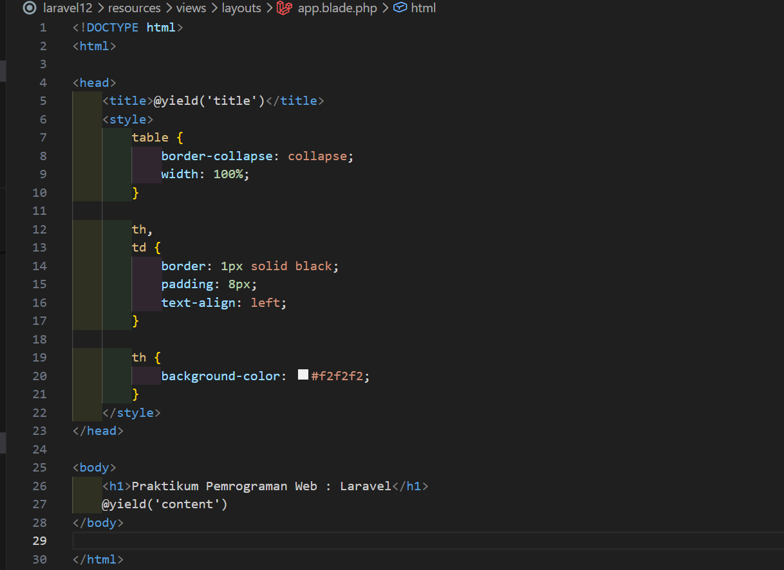The height and width of the screenshot is (570, 784).
Task: Click the closing brace on line 21
Action: point(135,394)
